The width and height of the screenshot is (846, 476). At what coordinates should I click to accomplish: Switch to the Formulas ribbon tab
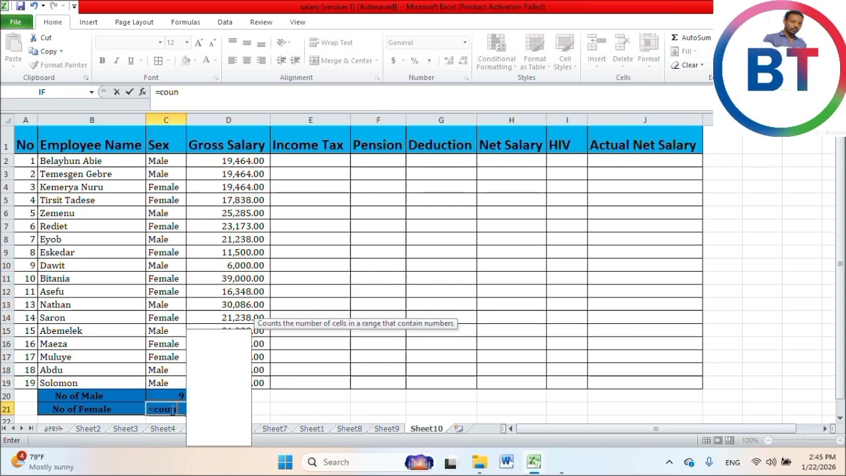(186, 22)
